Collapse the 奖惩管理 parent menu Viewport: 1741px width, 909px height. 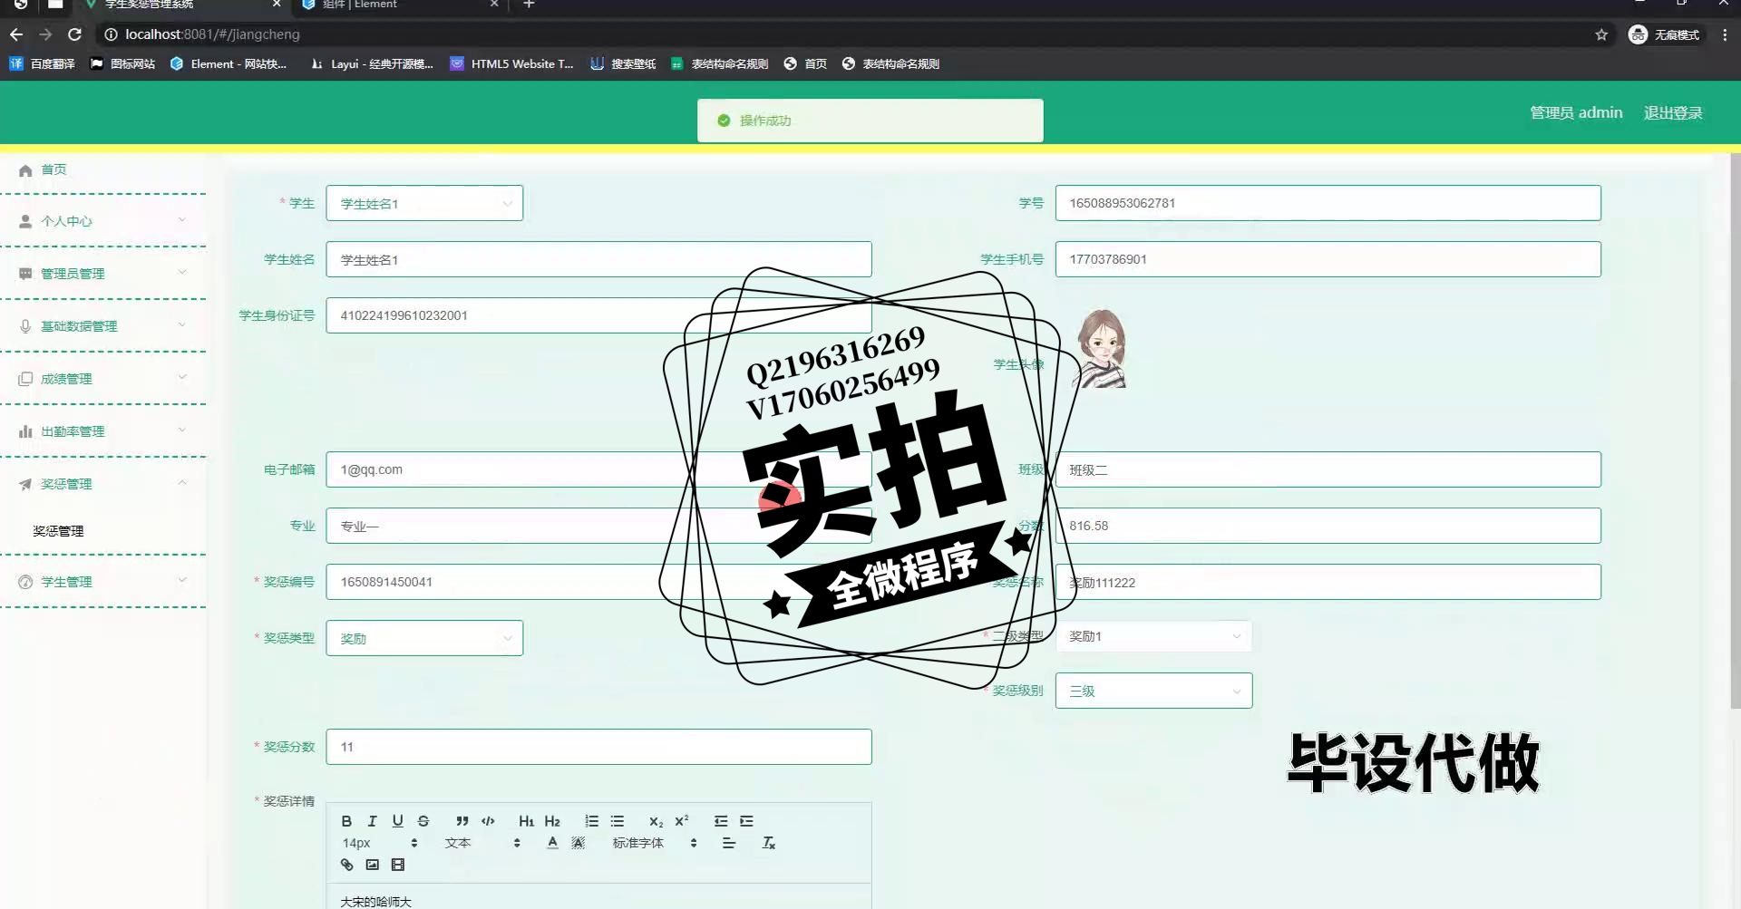coord(102,484)
